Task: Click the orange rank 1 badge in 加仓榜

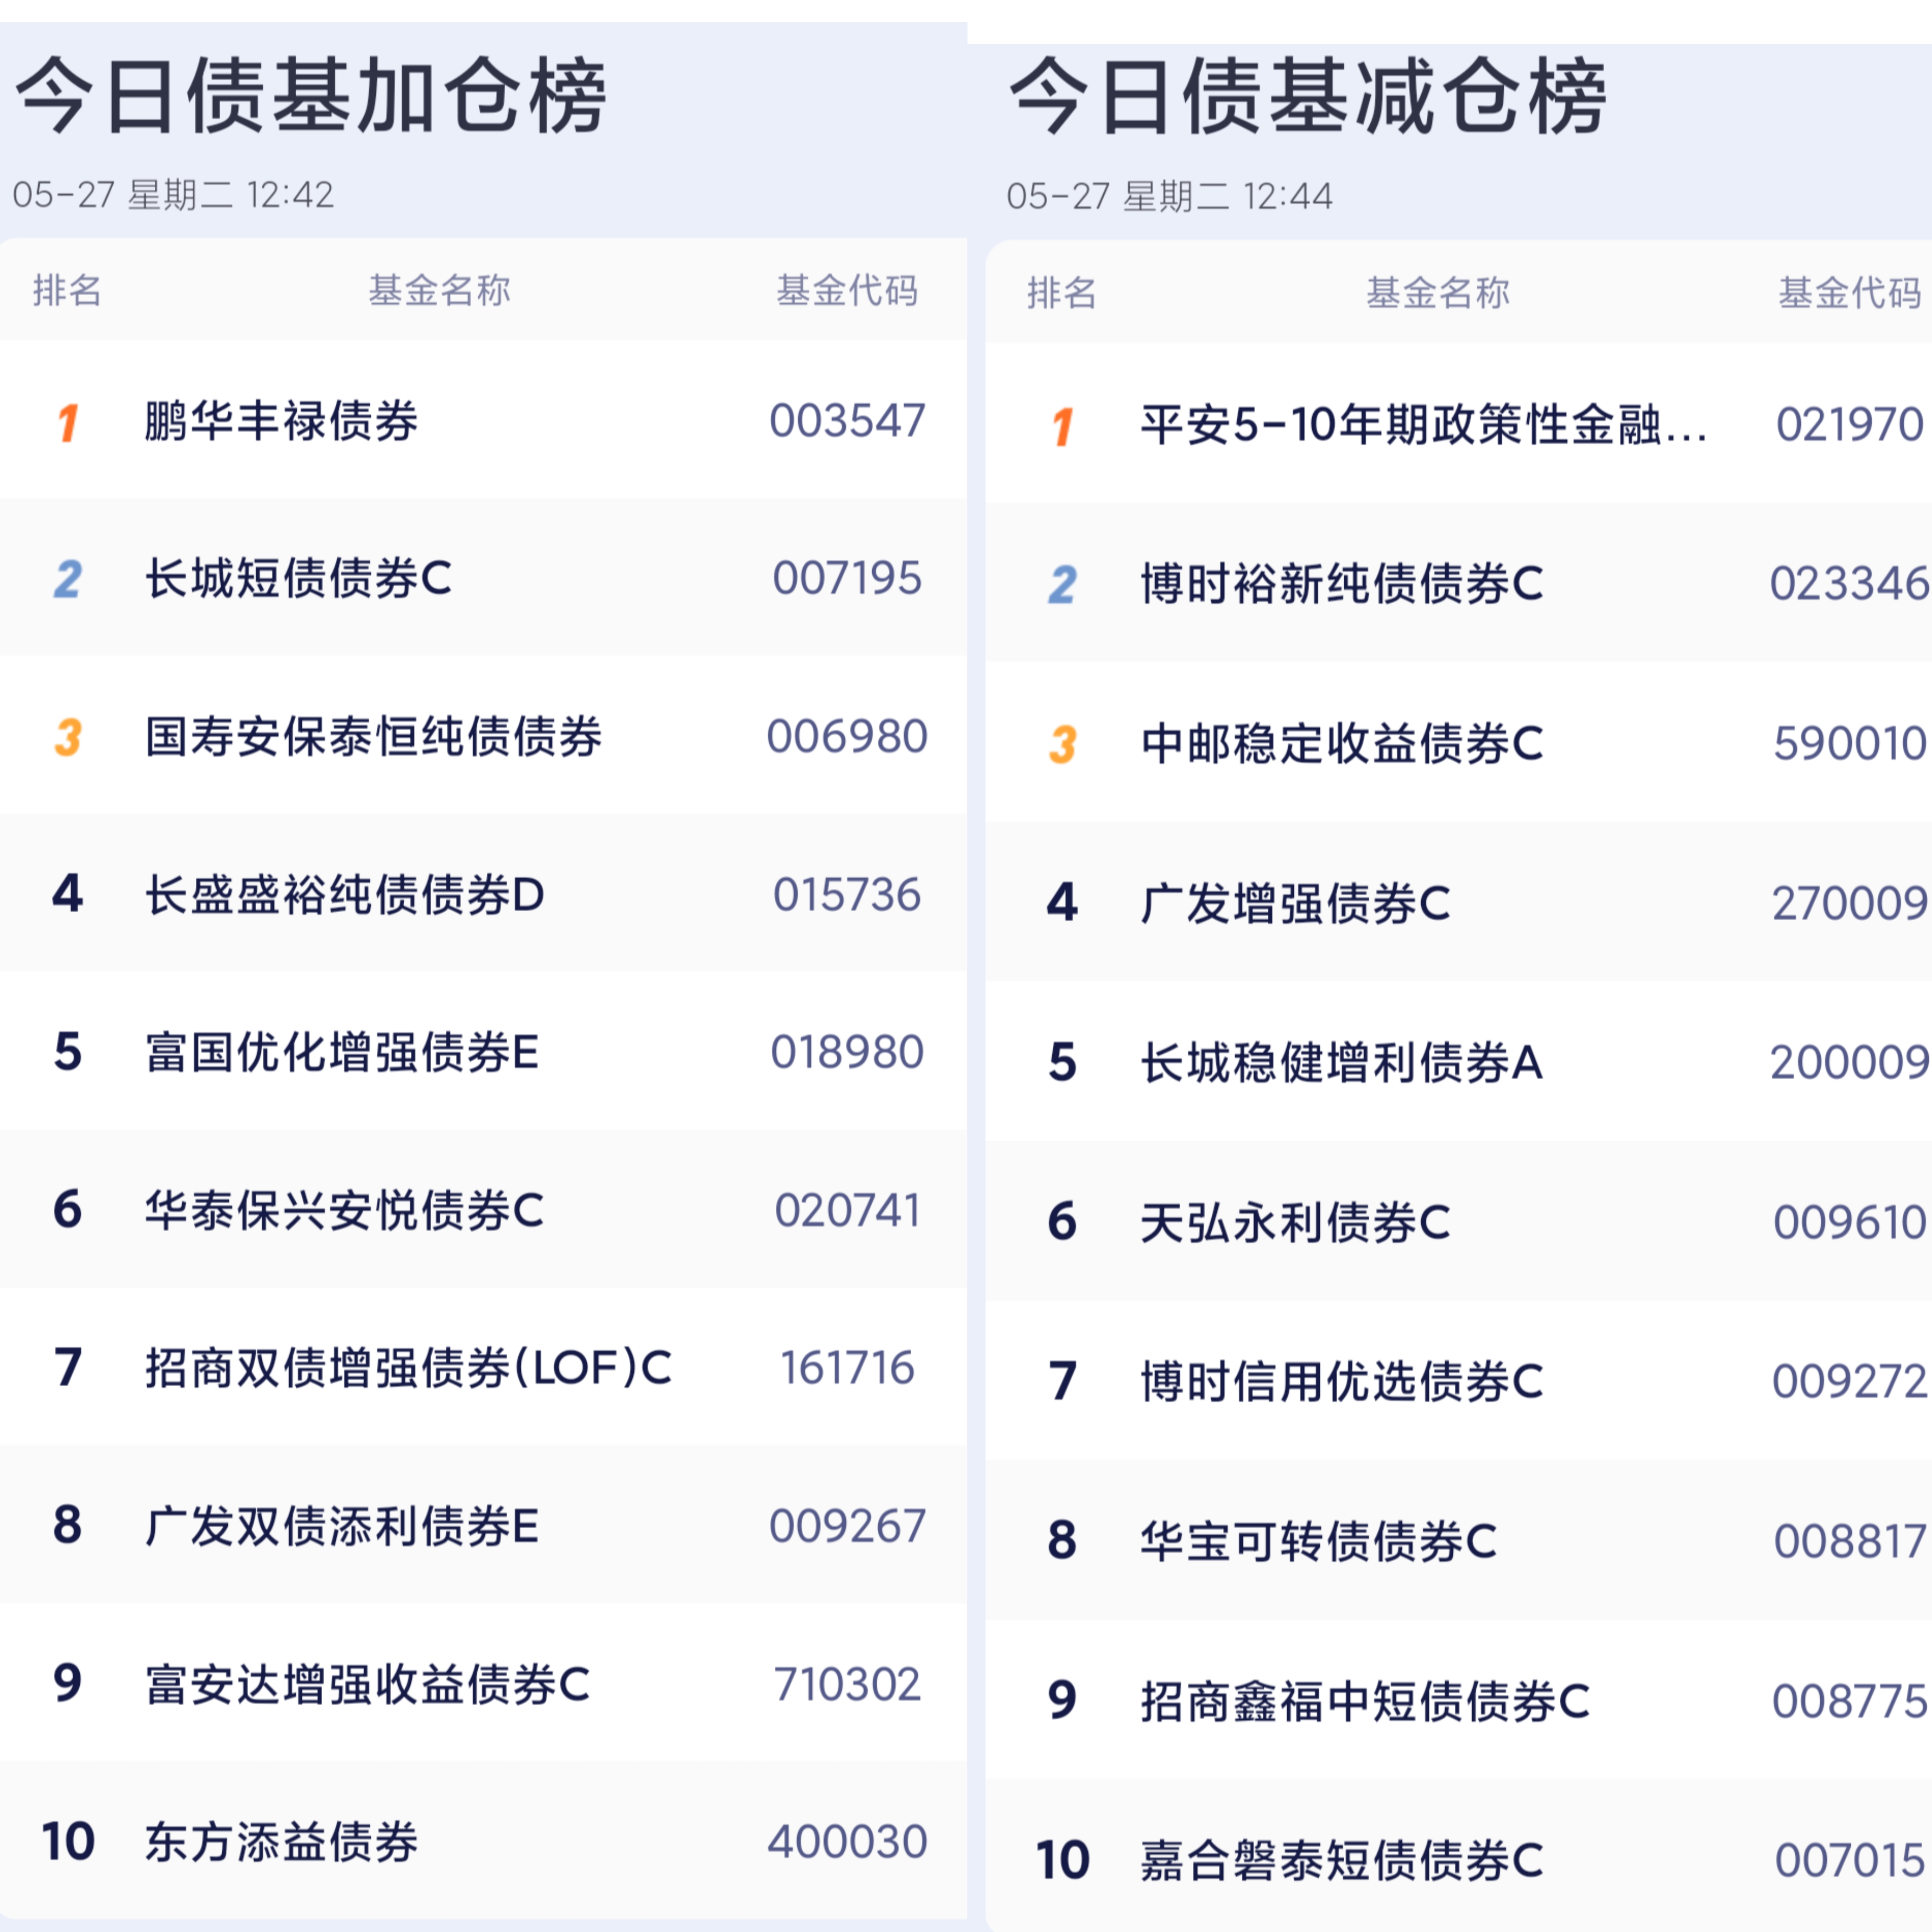Action: click(68, 422)
